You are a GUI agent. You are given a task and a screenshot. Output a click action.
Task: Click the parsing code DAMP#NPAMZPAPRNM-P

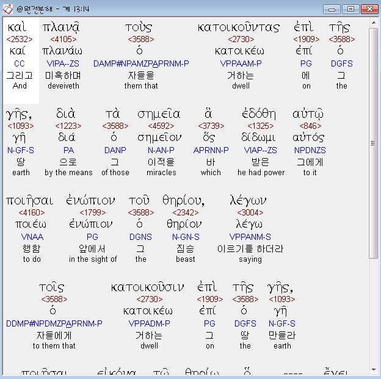(141, 63)
